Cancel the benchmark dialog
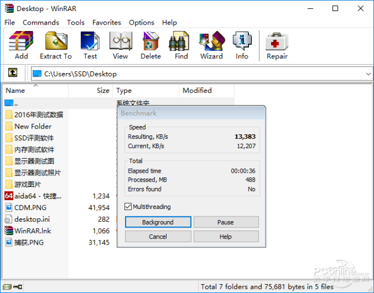Screen dimensions: 374x293 click(x=158, y=236)
